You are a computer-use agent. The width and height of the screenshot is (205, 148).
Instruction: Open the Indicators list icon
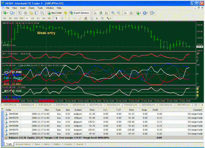(x=138, y=13)
